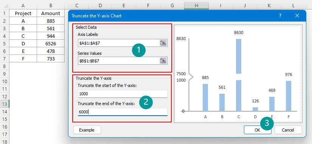
Task: Select cell with value 478
Action: tap(51, 51)
